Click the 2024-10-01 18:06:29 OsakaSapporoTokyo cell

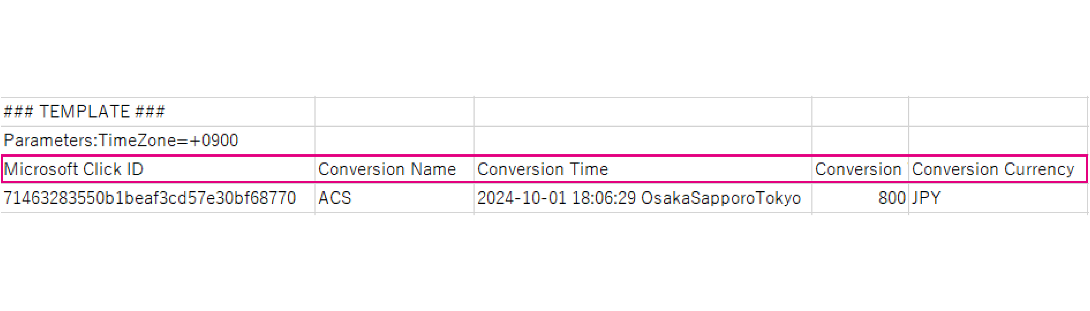click(x=643, y=198)
